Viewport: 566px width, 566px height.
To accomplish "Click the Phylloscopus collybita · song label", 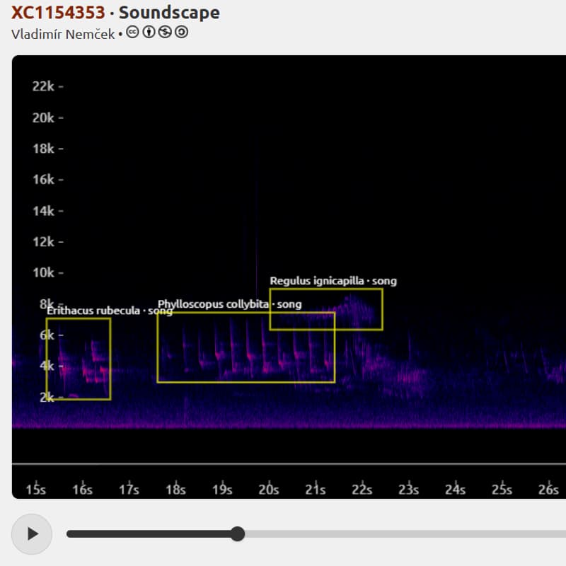I will [x=229, y=304].
